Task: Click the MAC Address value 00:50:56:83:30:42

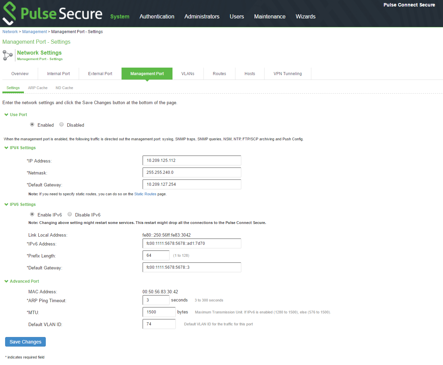Action: click(x=160, y=292)
